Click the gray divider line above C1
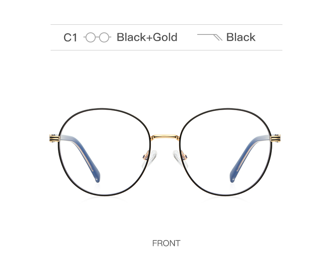This screenshot has height=264, width=333. pos(166,24)
